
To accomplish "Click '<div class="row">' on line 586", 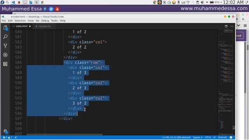I will pyautogui.click(x=83, y=62).
